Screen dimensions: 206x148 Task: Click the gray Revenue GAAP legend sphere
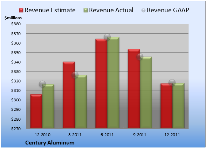[x=144, y=11]
